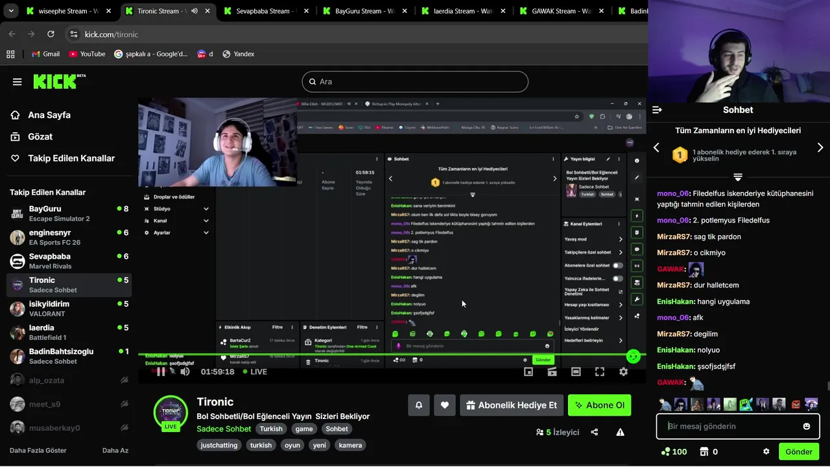
Task: Share the Tironic channel
Action: (x=595, y=432)
